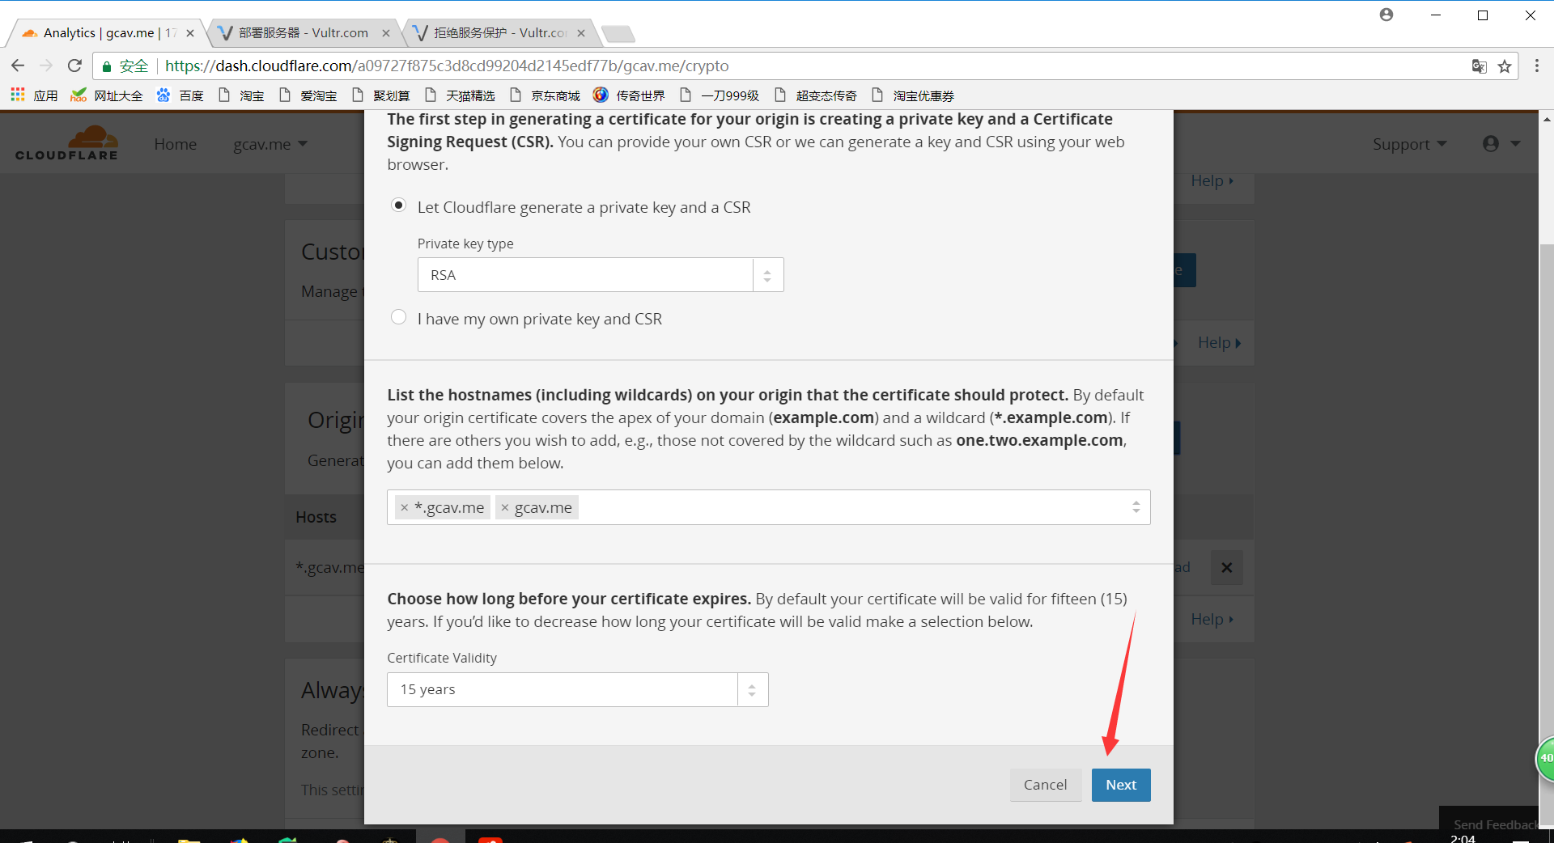Go forward in browser history
The height and width of the screenshot is (843, 1554).
point(46,66)
